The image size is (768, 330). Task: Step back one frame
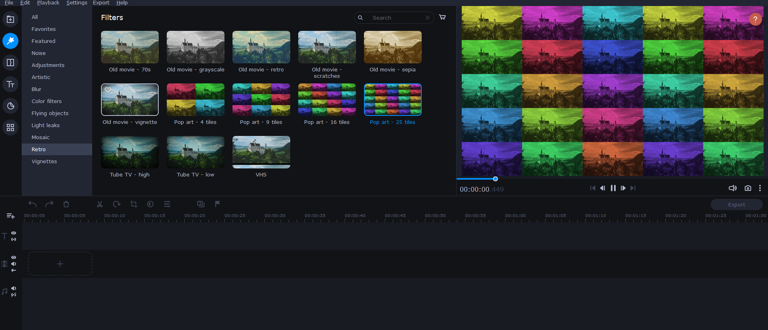[602, 188]
